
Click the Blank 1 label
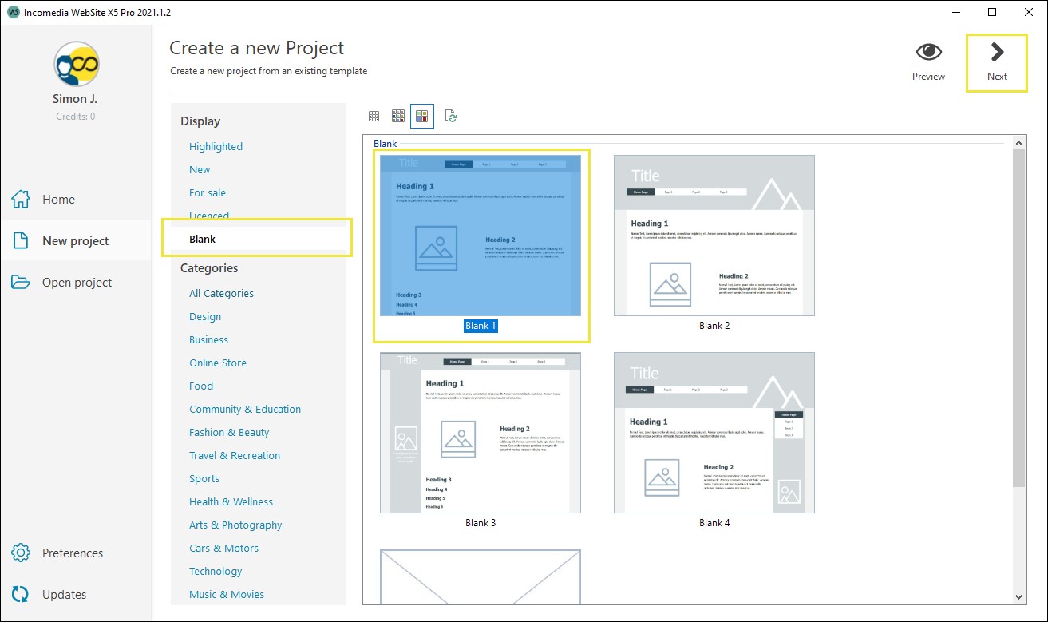pyautogui.click(x=480, y=326)
